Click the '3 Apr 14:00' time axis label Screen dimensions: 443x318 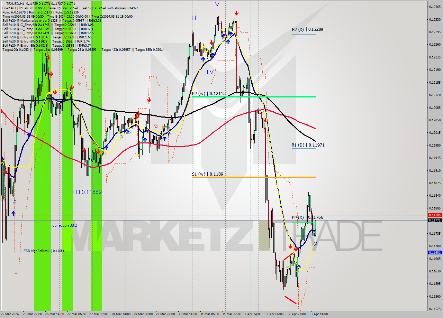click(319, 314)
